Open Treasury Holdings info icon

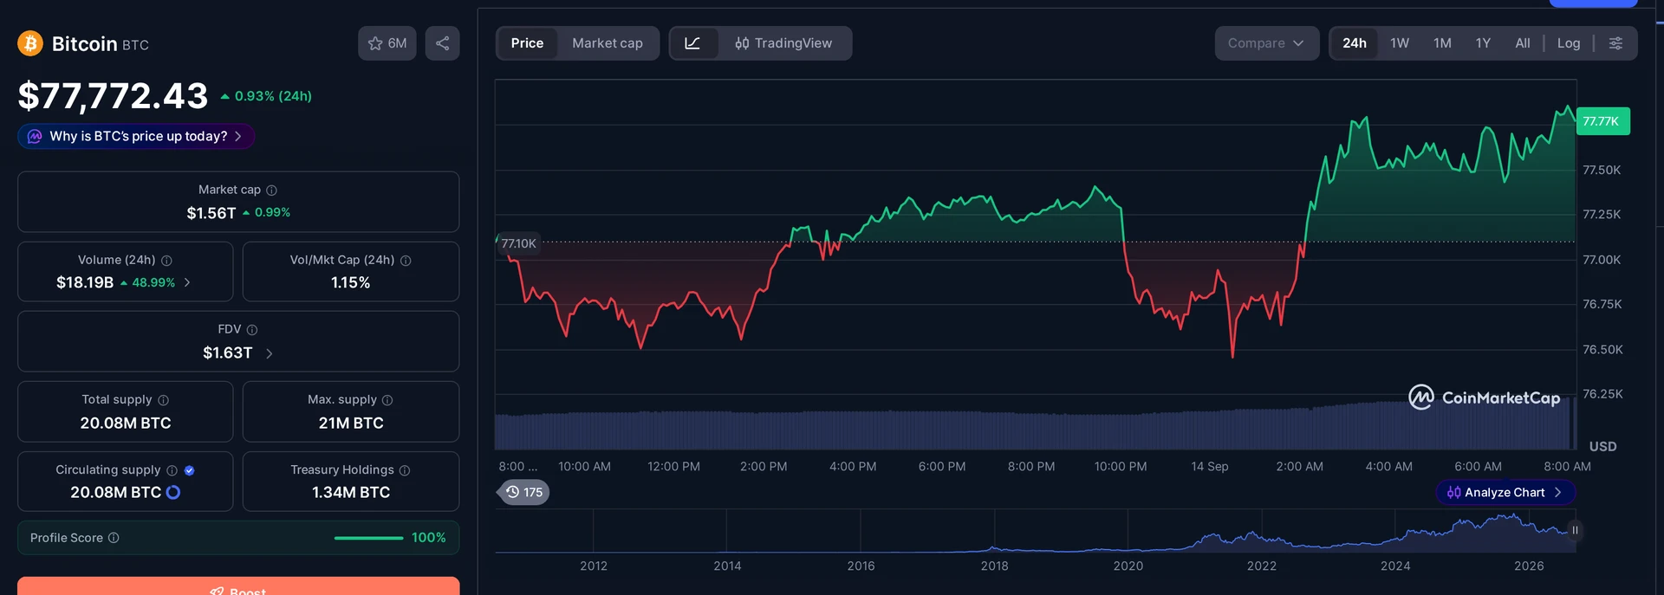[x=405, y=469]
